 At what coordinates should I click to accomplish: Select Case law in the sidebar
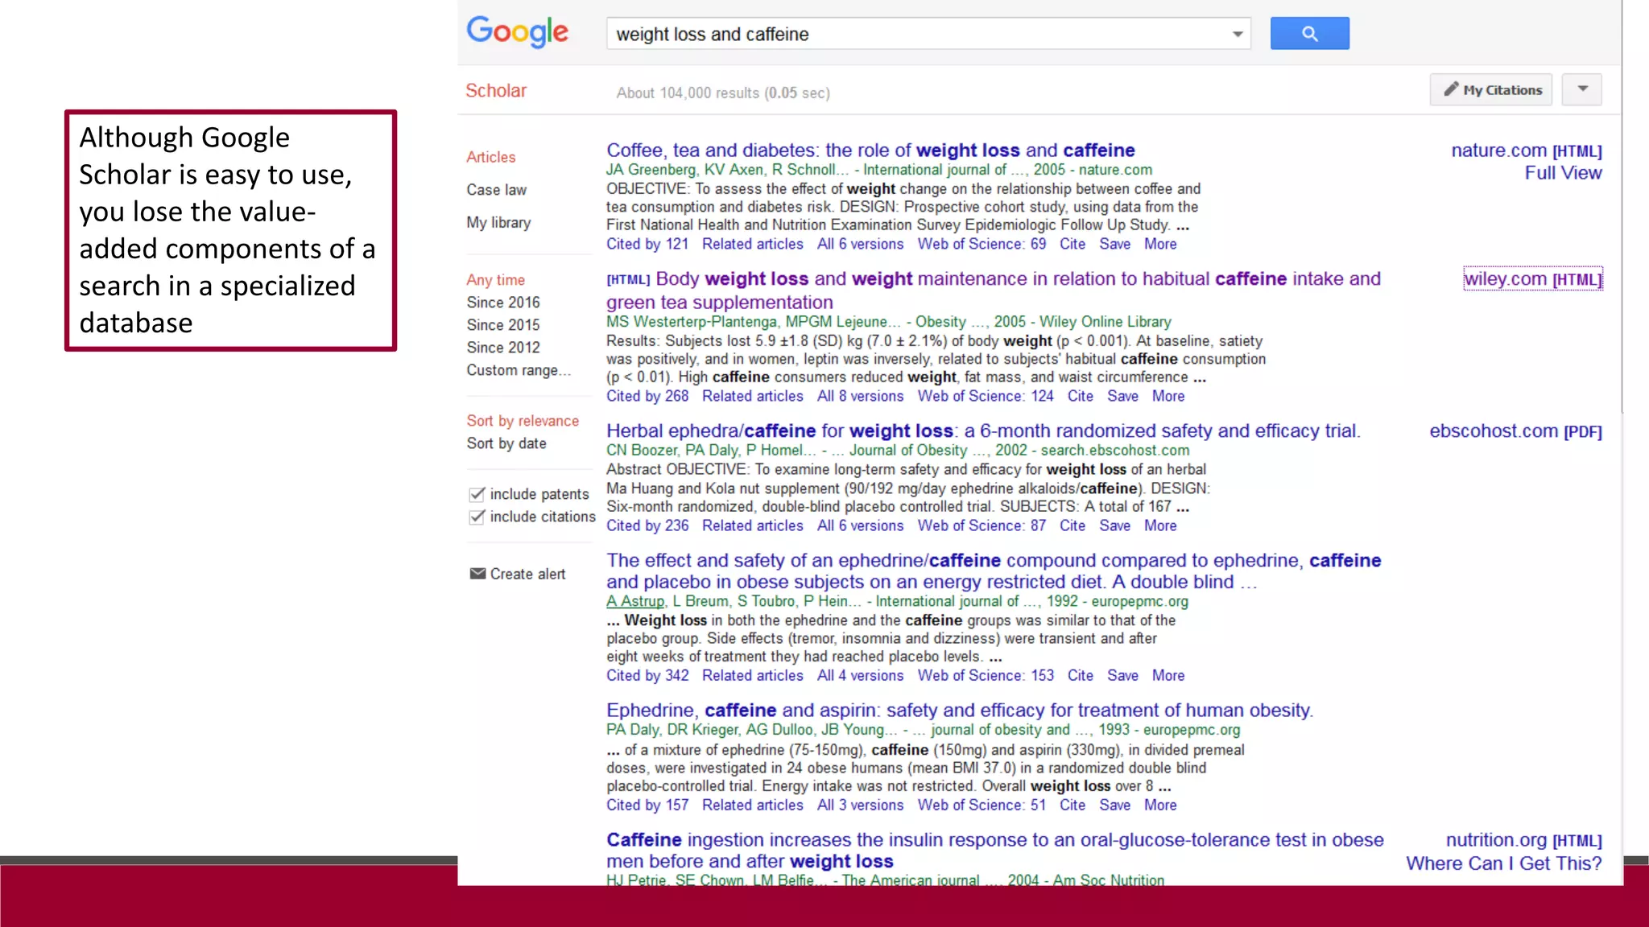496,190
